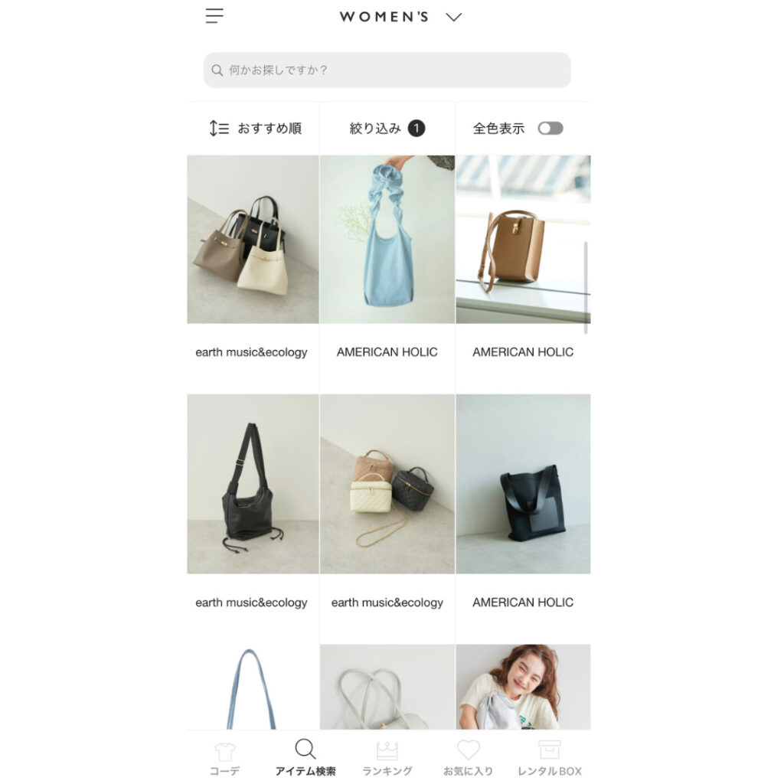Click earth music&ecology label under black drawstring bag
The height and width of the screenshot is (784, 784).
(251, 603)
